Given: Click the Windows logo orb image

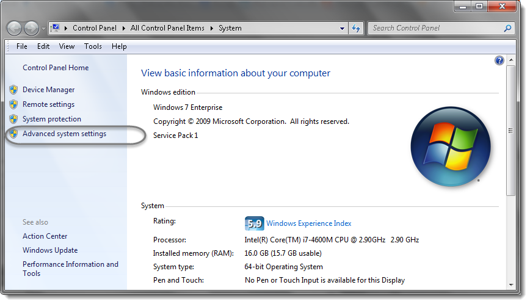Looking at the screenshot, I should coord(451,147).
